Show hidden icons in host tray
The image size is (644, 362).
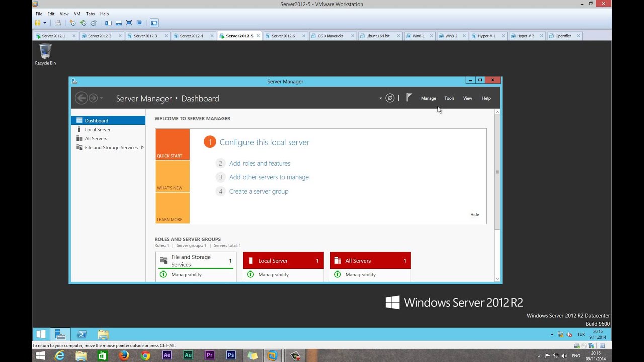point(538,355)
